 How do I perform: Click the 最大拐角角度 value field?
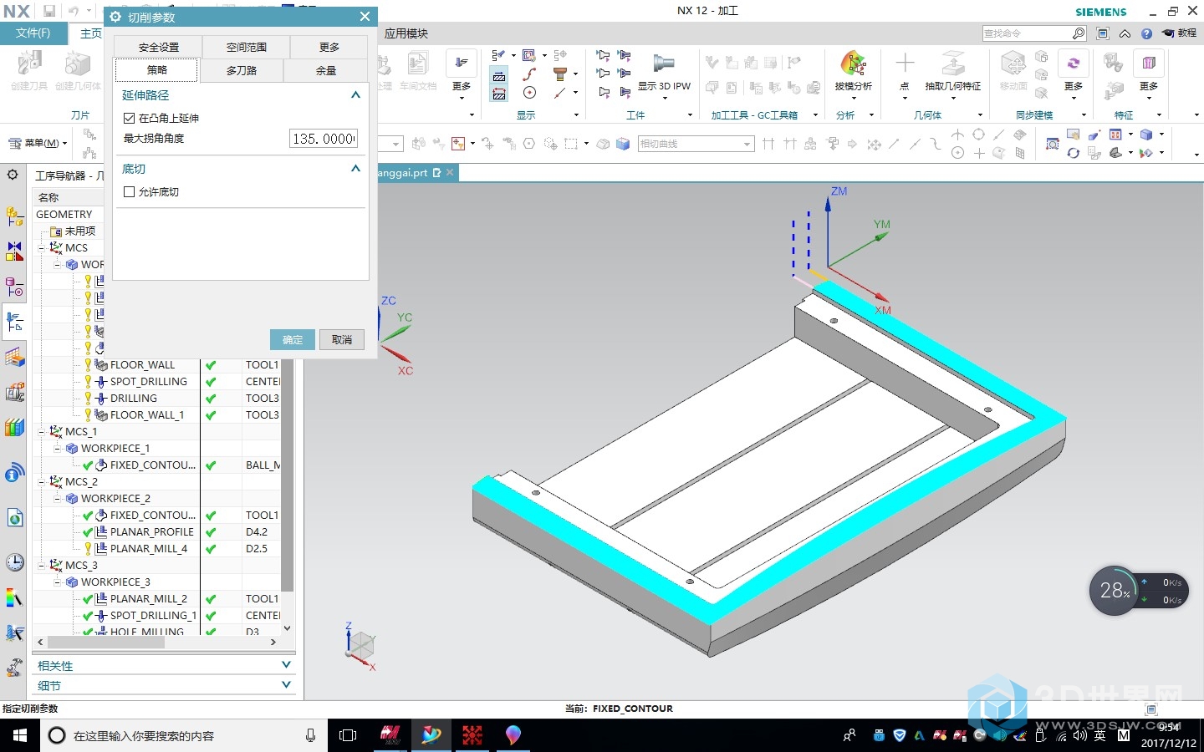click(324, 139)
